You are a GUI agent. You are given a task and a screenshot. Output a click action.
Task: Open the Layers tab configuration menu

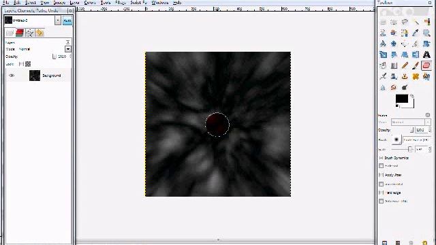tap(68, 42)
